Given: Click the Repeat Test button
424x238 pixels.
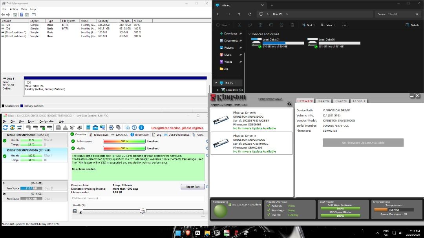Looking at the screenshot, I should [x=192, y=187].
